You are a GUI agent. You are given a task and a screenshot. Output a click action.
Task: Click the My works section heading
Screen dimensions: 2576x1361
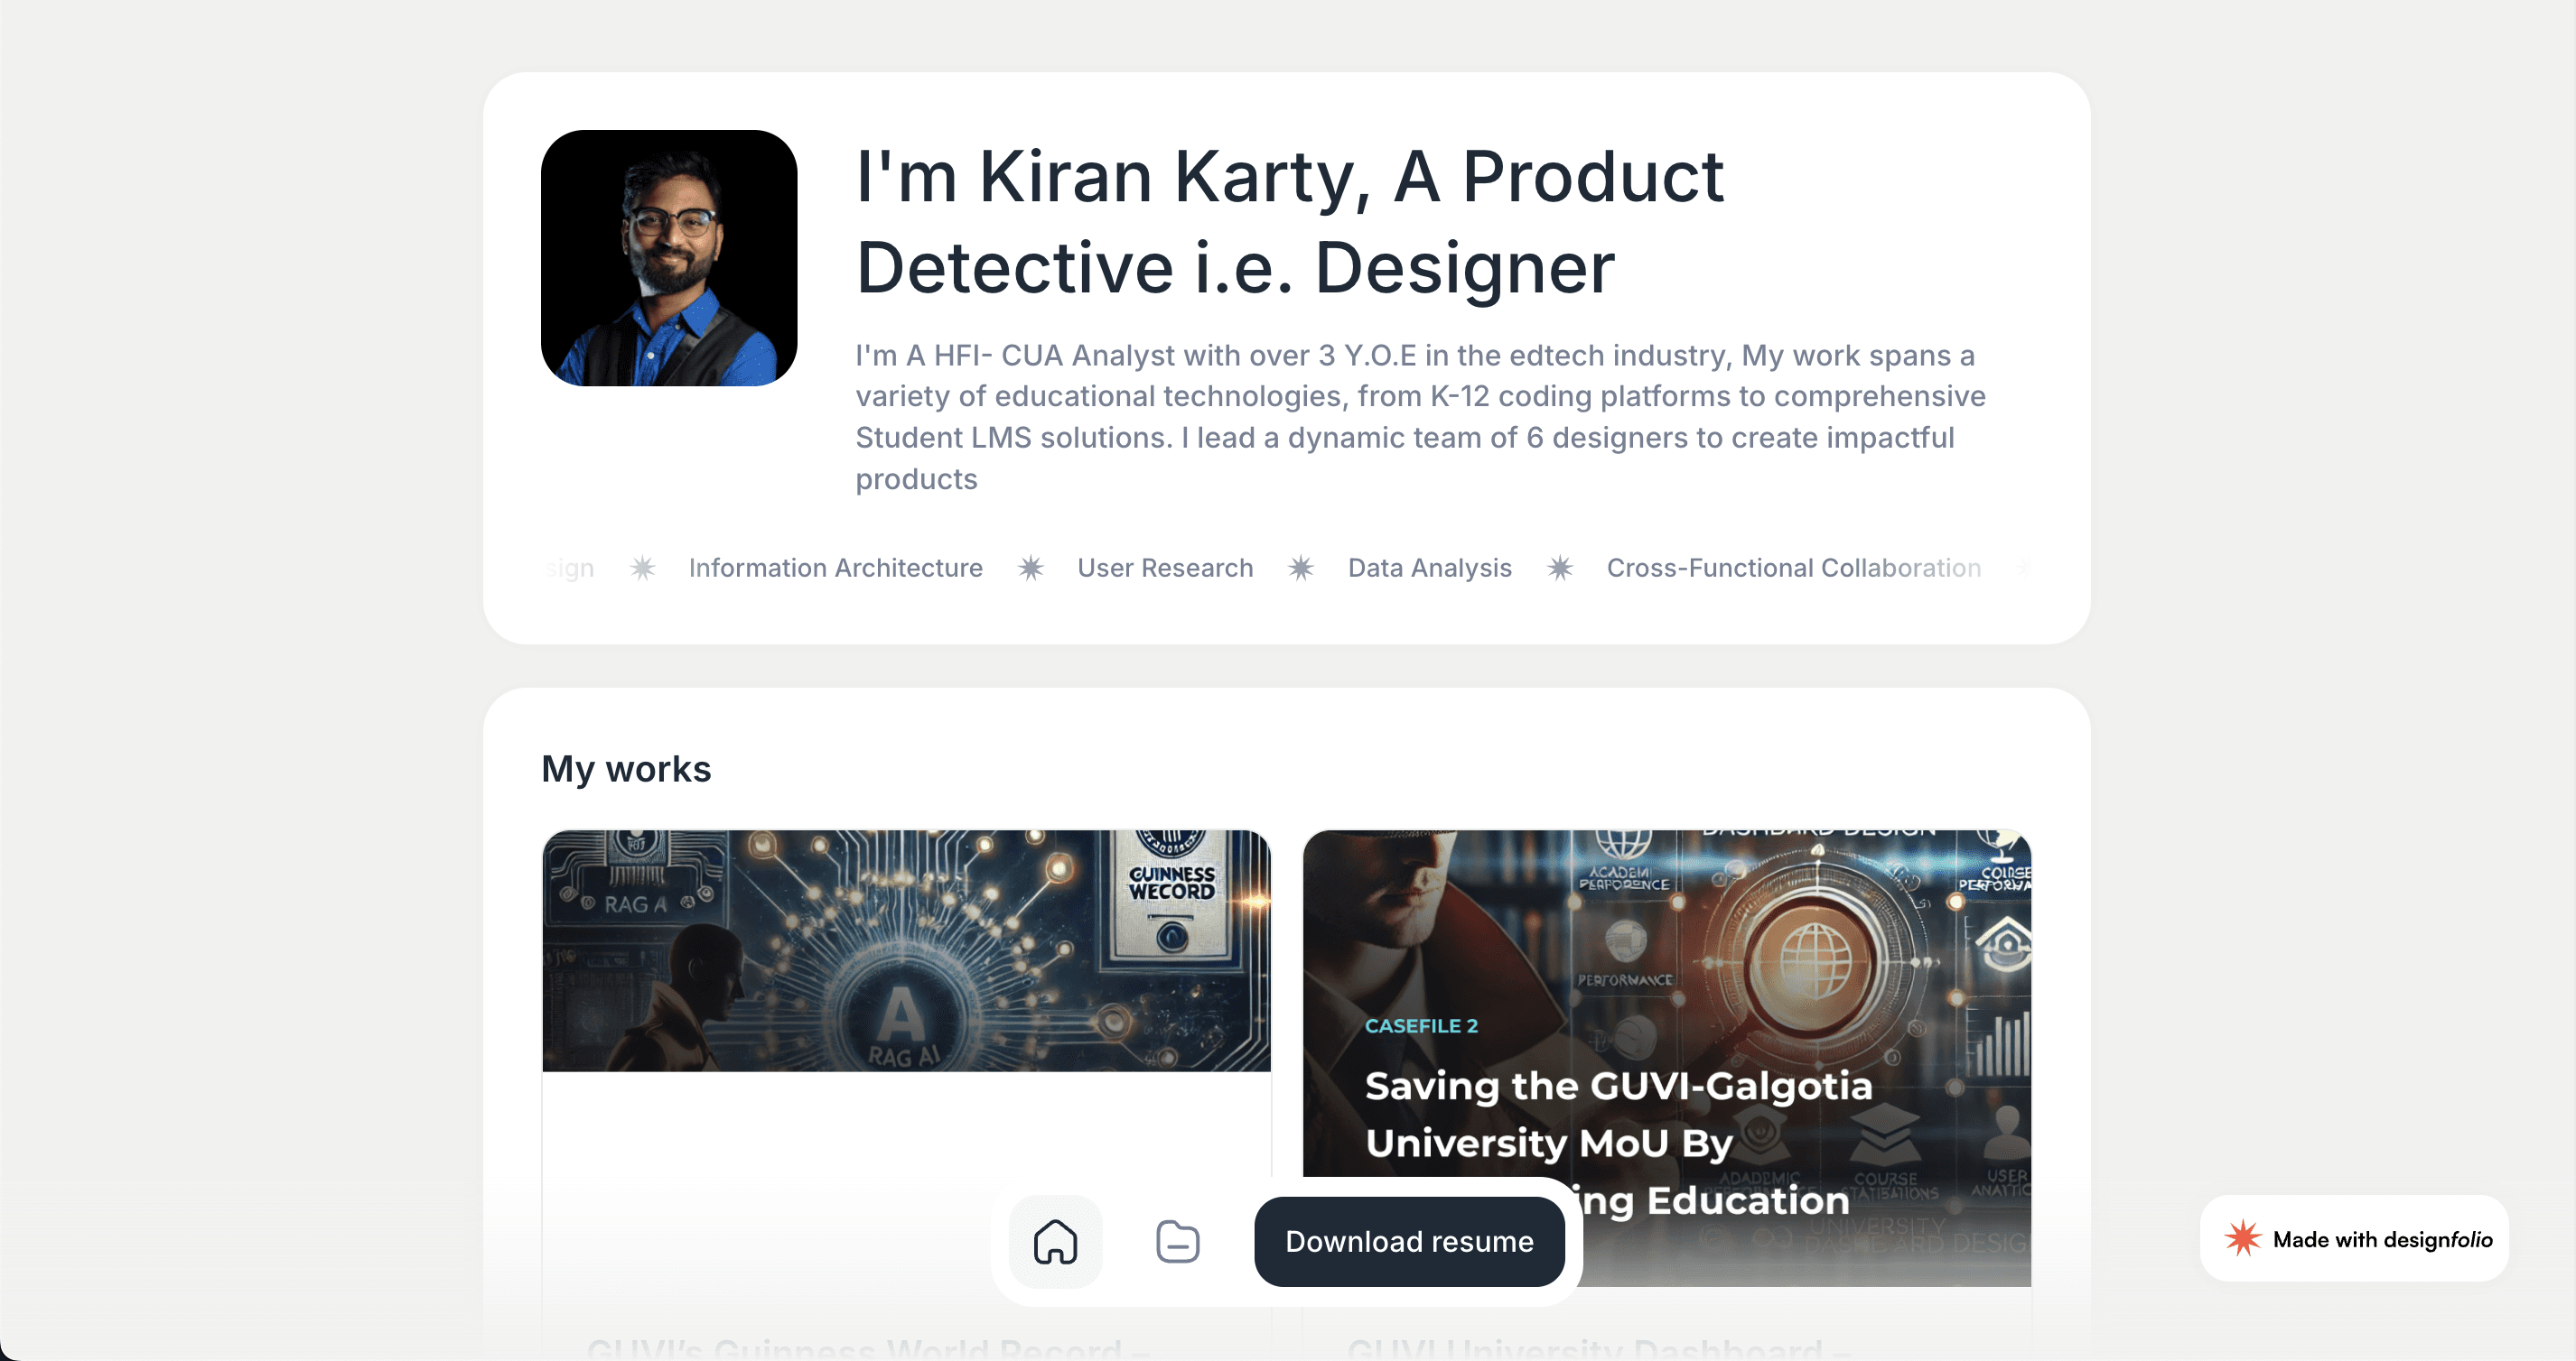click(626, 768)
